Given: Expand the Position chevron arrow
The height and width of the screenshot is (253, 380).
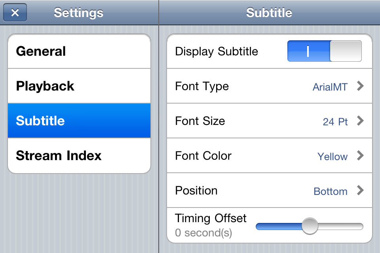Looking at the screenshot, I should point(360,191).
